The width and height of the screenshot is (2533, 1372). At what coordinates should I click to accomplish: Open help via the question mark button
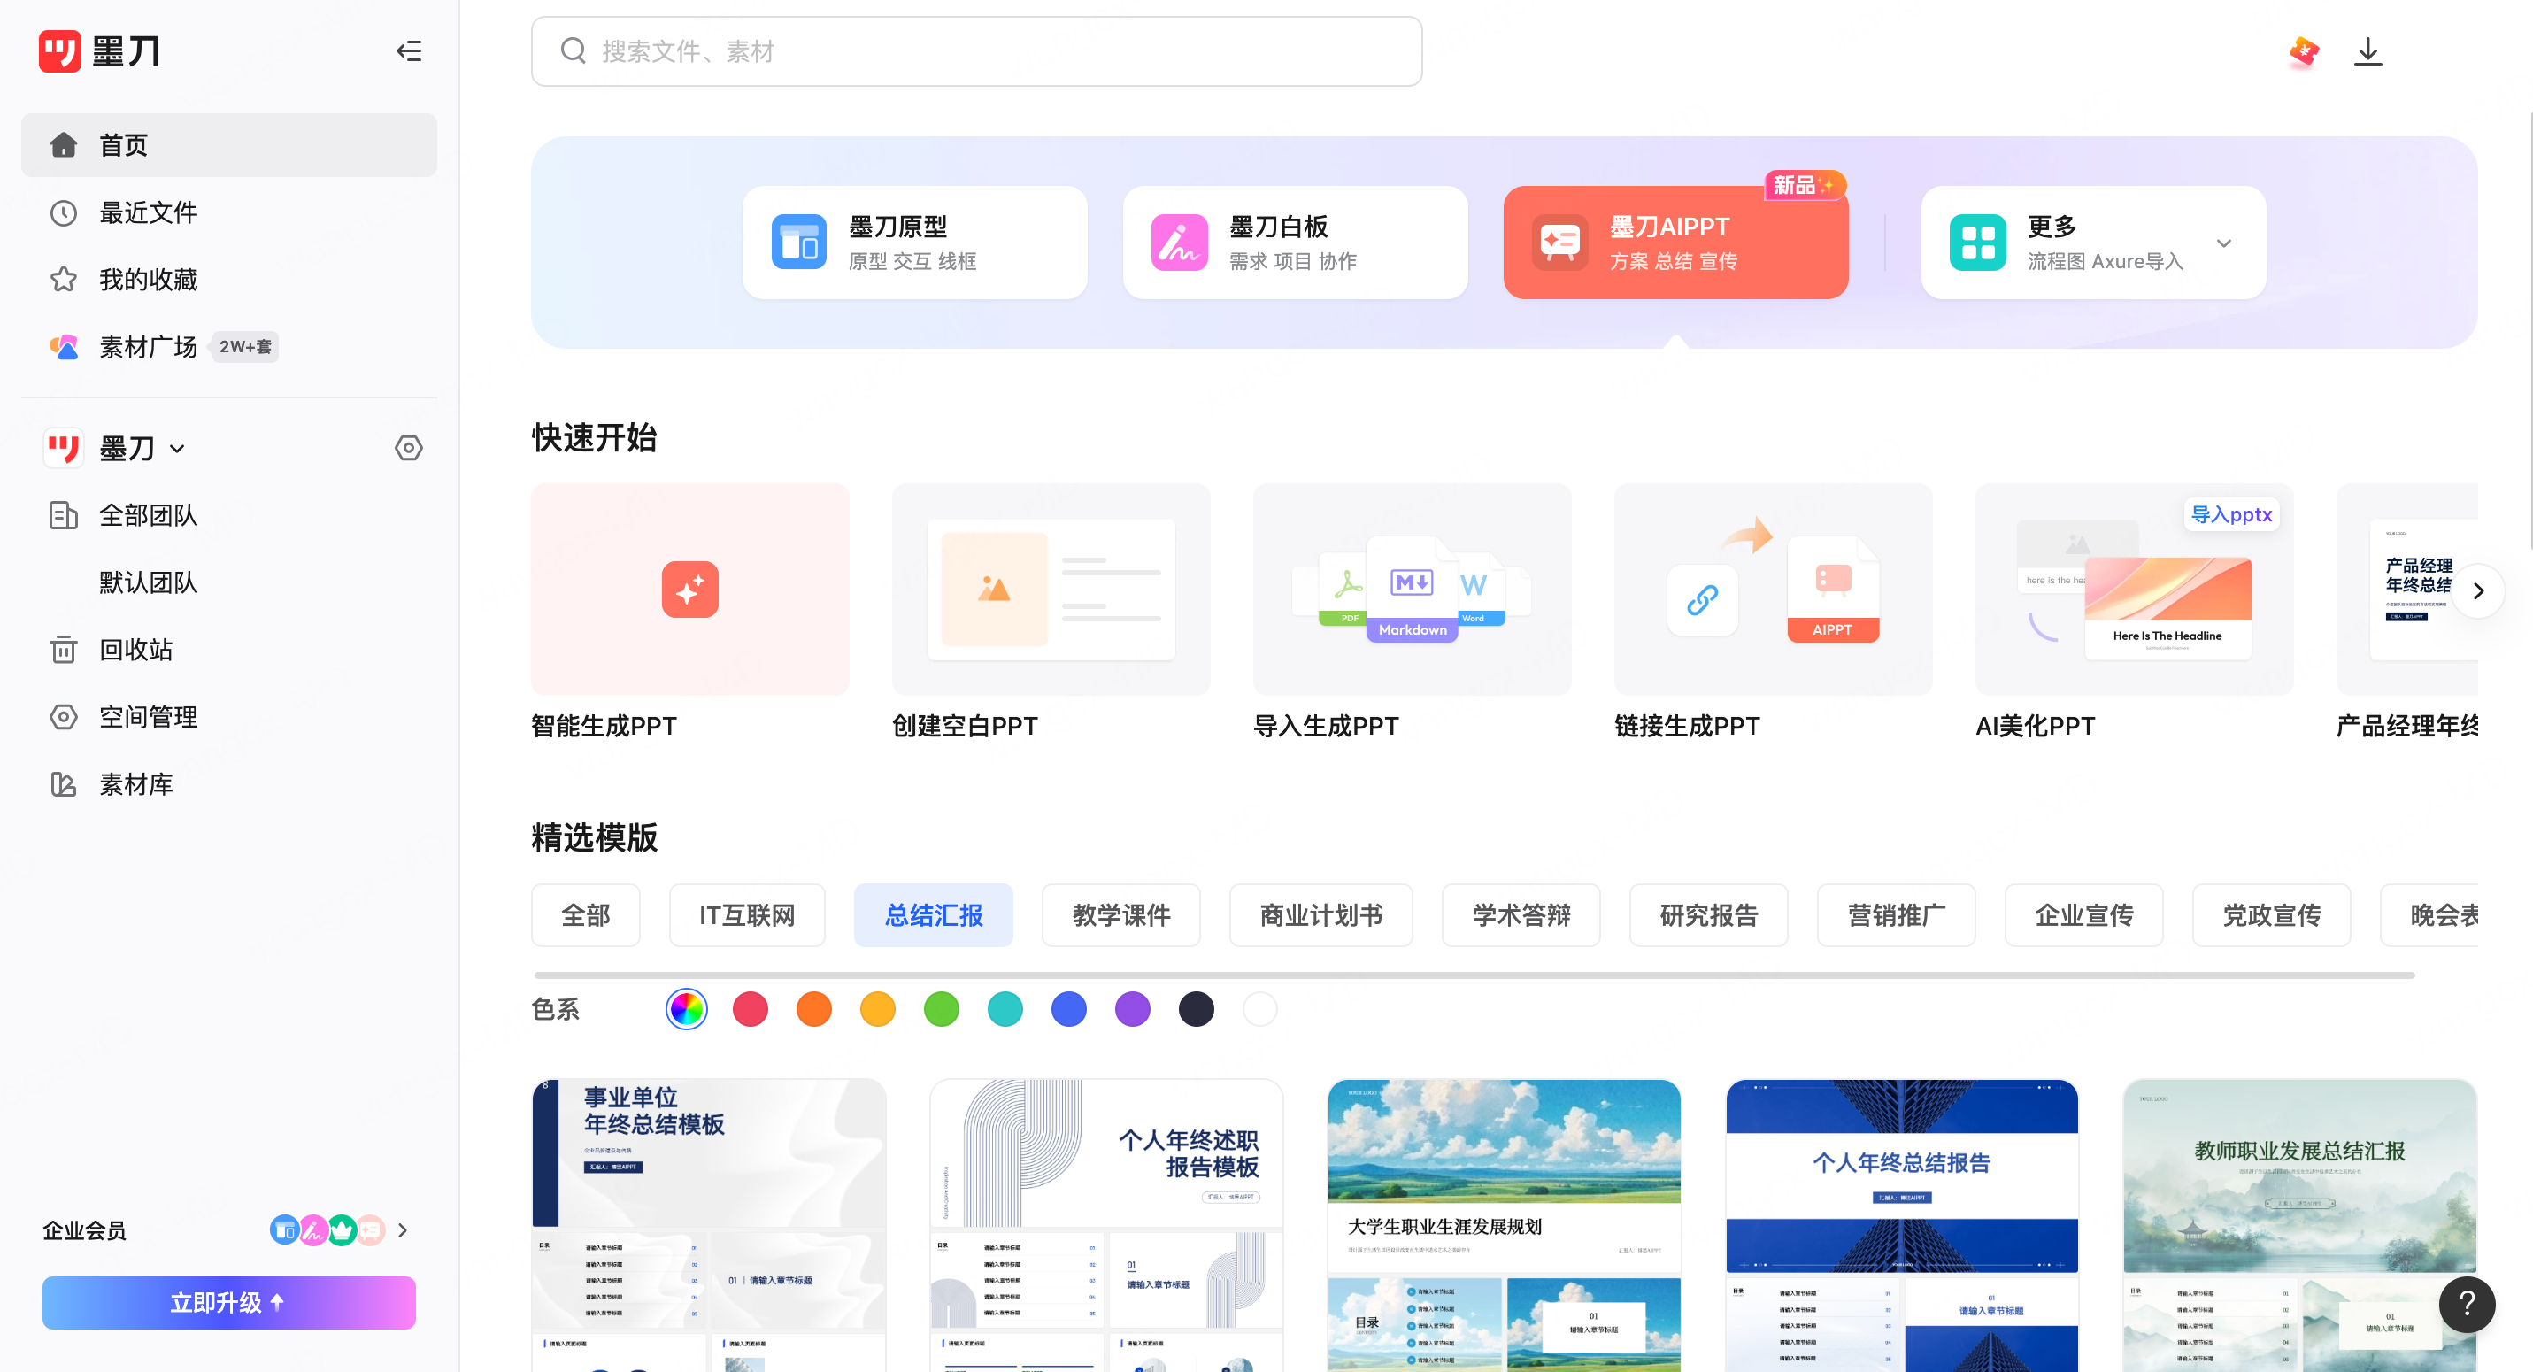pyautogui.click(x=2466, y=1304)
